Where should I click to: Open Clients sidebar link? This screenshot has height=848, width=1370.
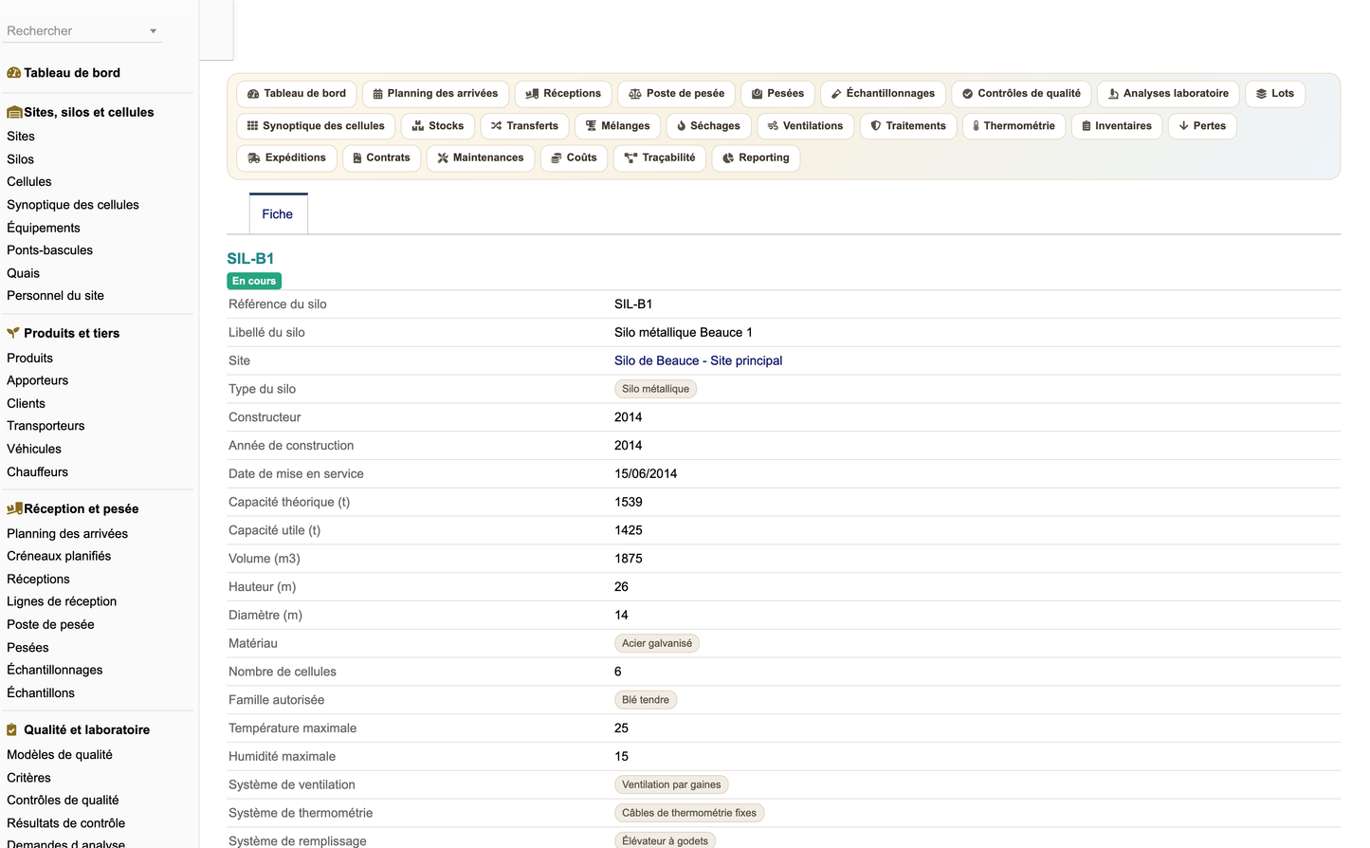click(x=27, y=403)
